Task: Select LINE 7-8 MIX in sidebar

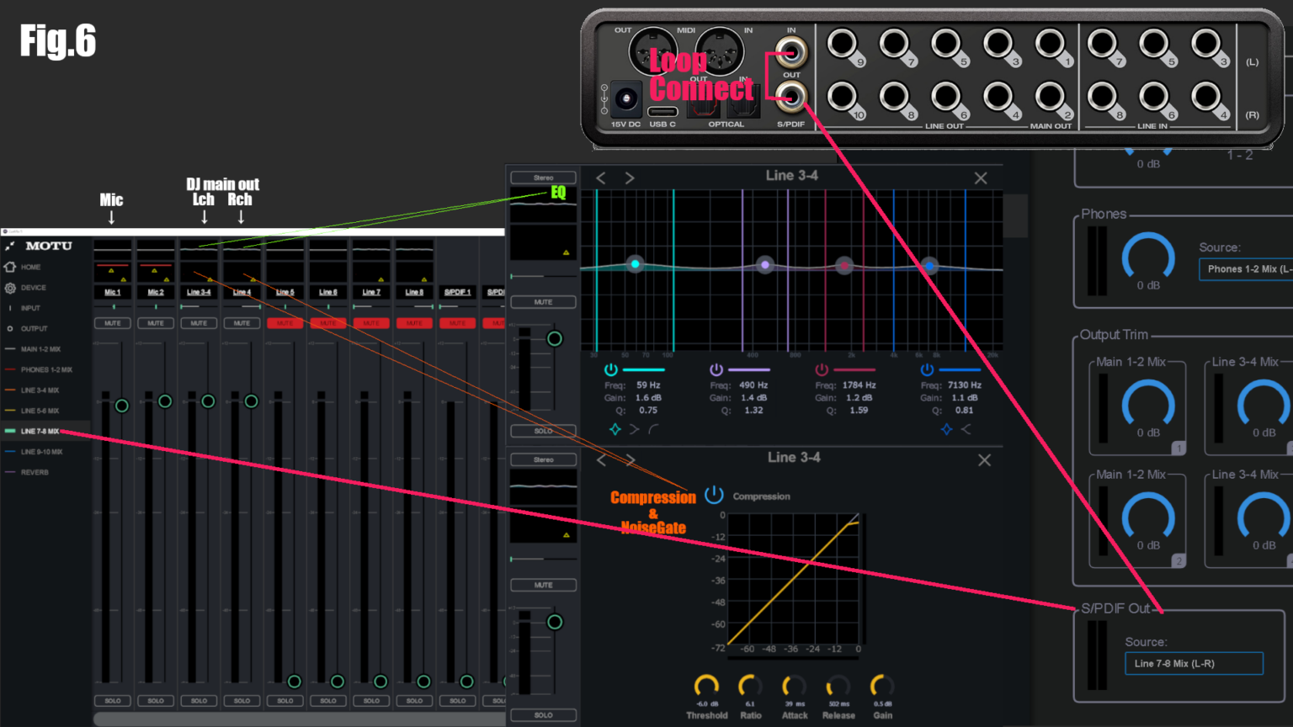Action: tap(40, 431)
